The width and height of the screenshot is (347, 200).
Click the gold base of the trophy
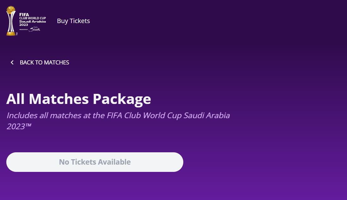click(x=11, y=33)
